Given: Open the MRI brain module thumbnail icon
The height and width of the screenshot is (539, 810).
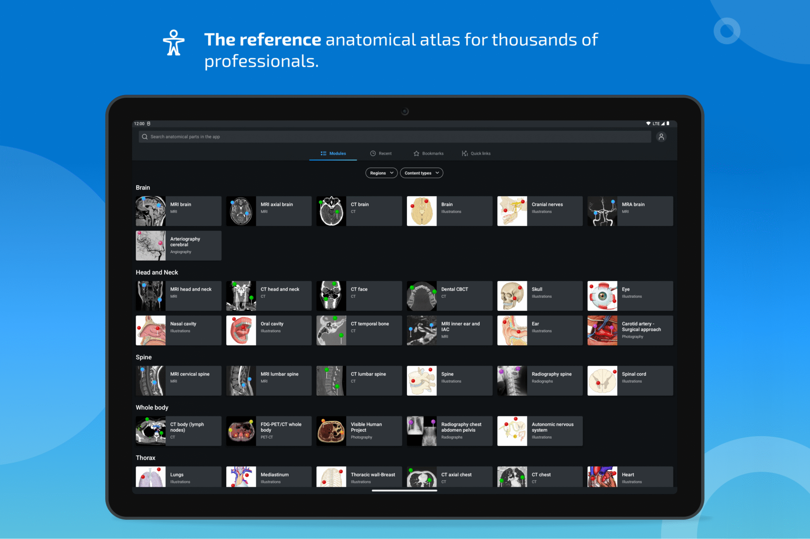Looking at the screenshot, I should pos(150,211).
